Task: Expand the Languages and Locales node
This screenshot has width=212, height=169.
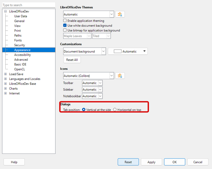Action: coord(5,79)
